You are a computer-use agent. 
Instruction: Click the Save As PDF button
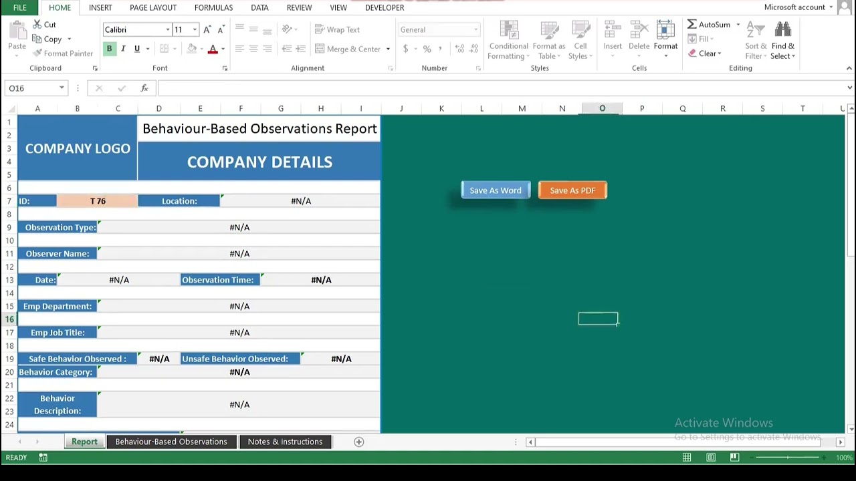(x=572, y=190)
